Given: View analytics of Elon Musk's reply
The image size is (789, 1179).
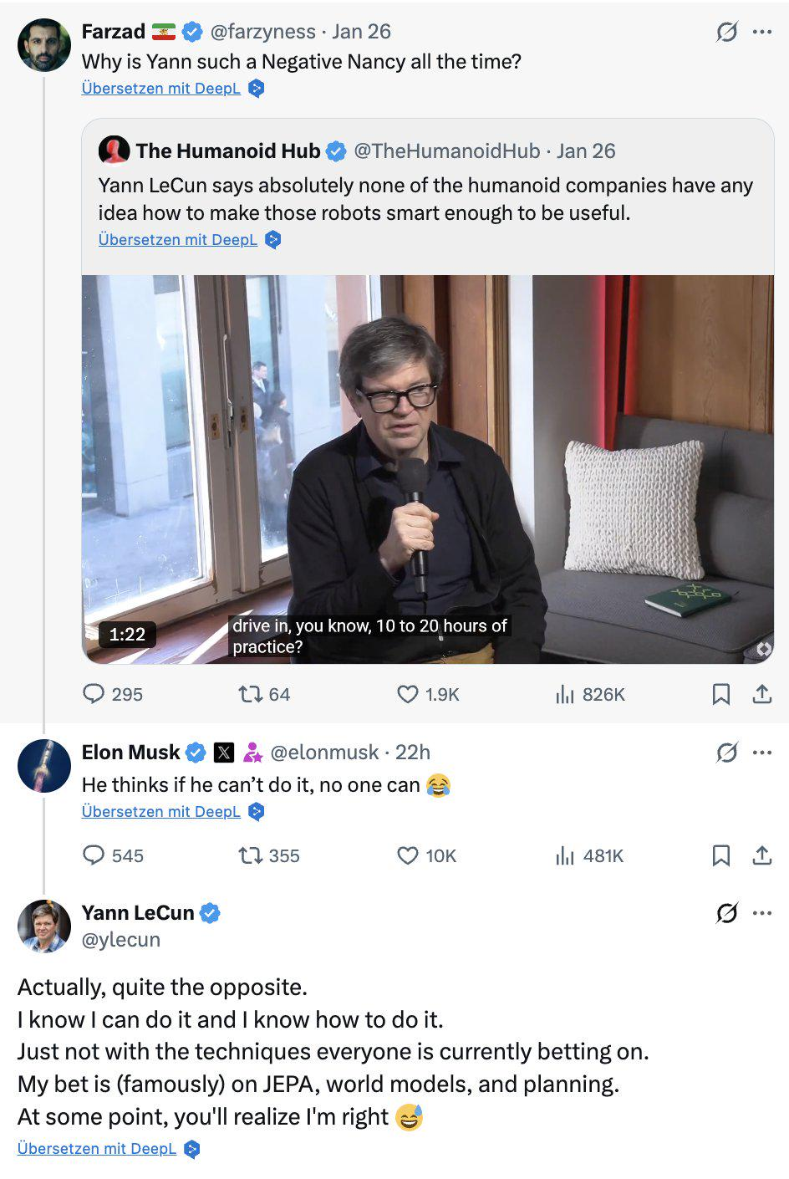Looking at the screenshot, I should 566,855.
